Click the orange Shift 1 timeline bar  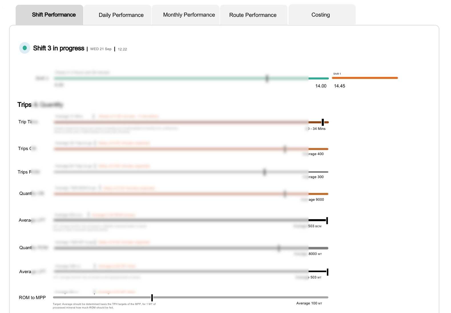[x=365, y=78]
